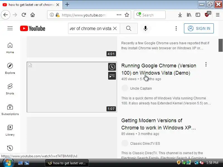Open a new browser tab
Image resolution: width=223 pixels, height=167 pixels.
pyautogui.click(x=67, y=4)
